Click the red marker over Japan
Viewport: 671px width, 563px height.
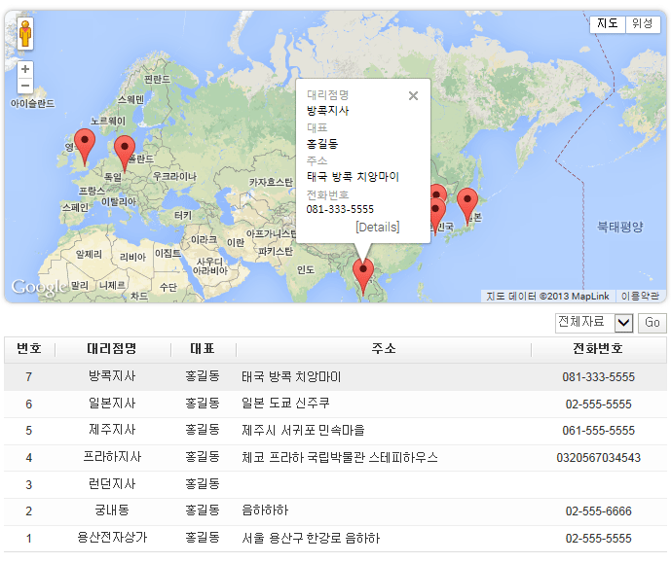(x=467, y=202)
